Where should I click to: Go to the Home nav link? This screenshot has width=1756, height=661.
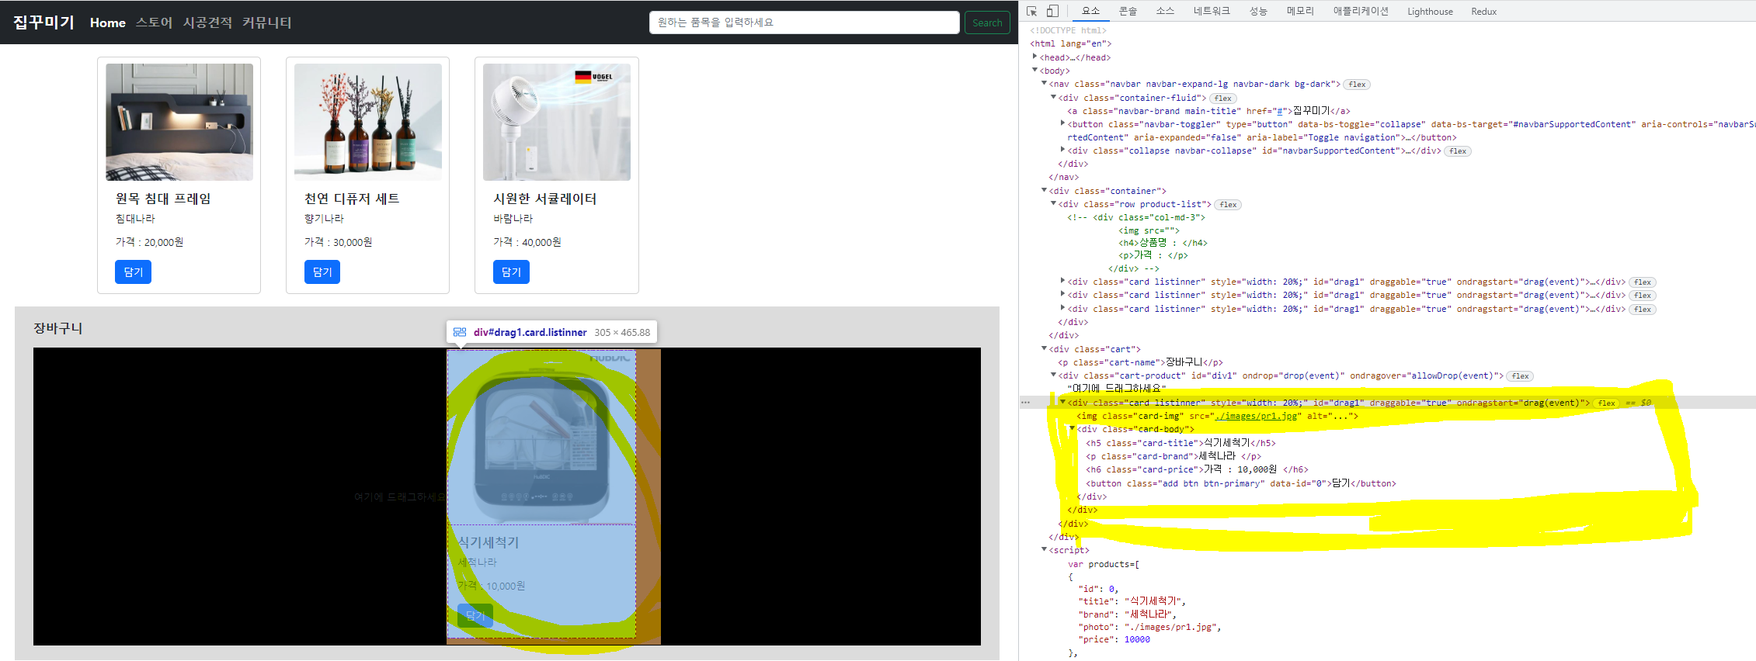click(x=107, y=22)
